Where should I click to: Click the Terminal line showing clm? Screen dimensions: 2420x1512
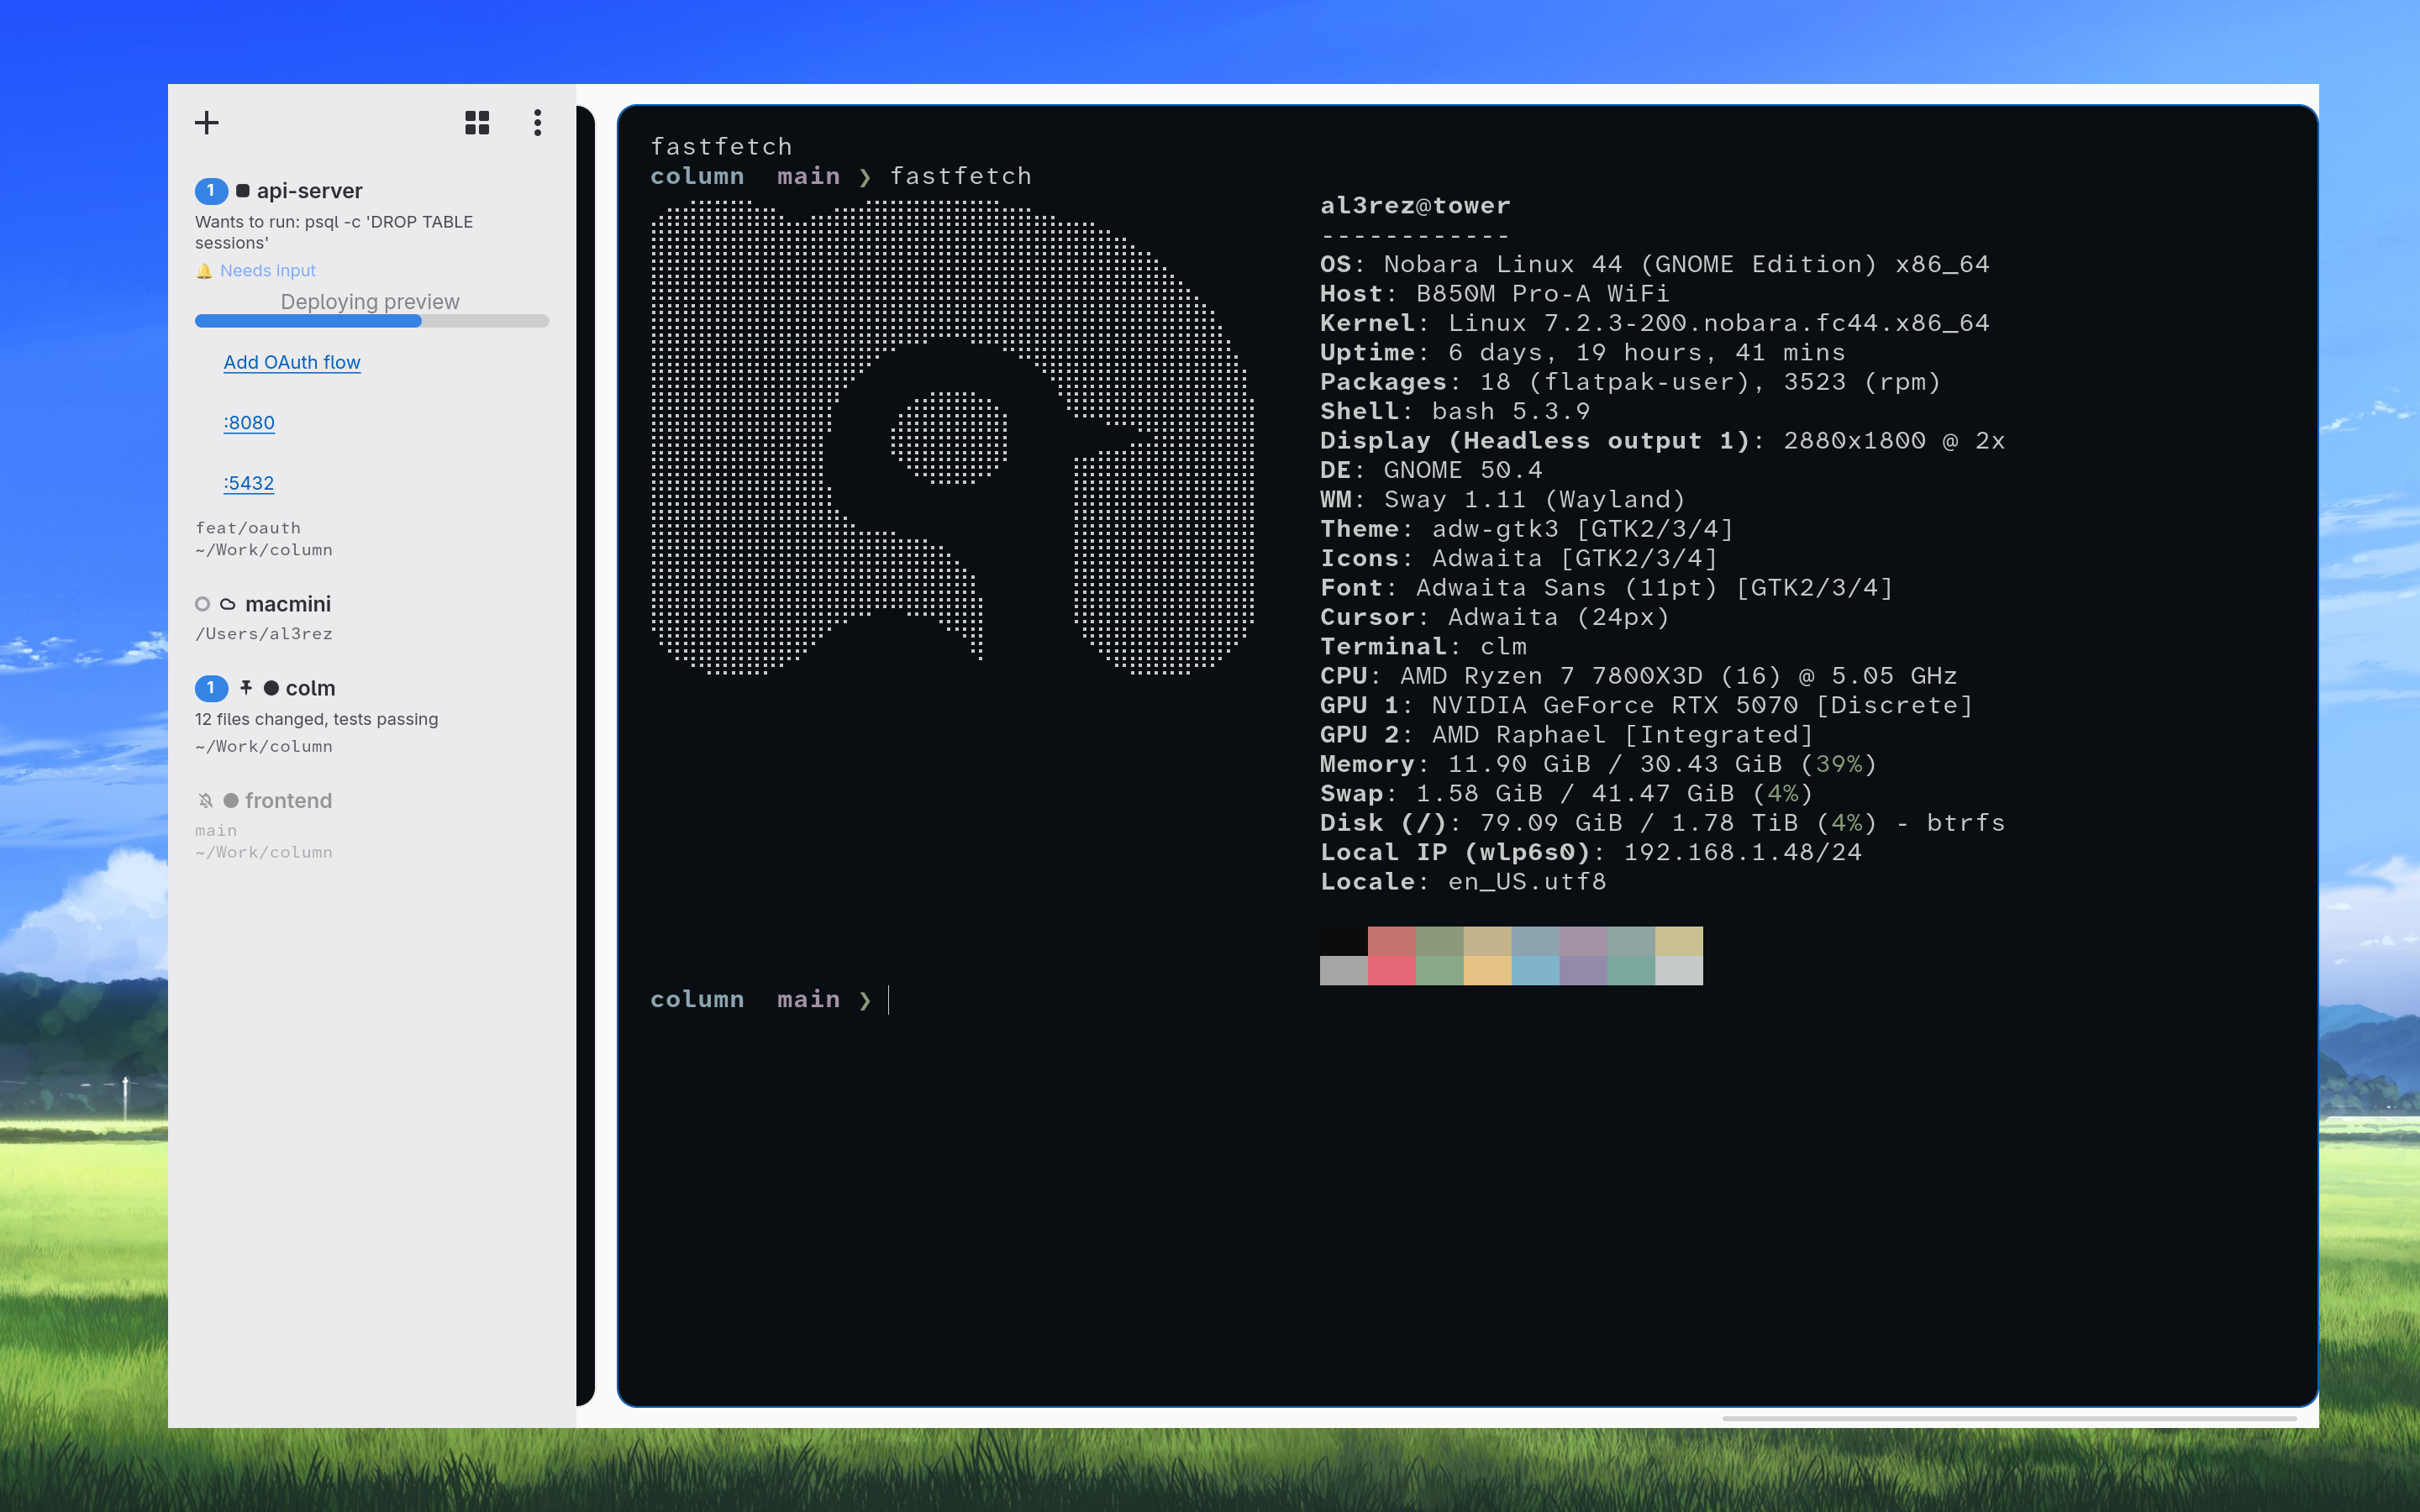coord(1423,646)
